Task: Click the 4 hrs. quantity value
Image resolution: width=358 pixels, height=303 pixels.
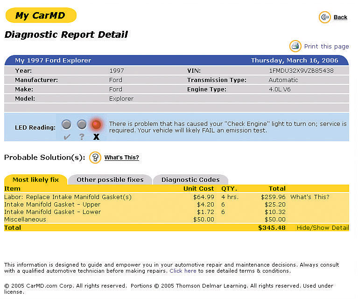Action: click(x=230, y=197)
